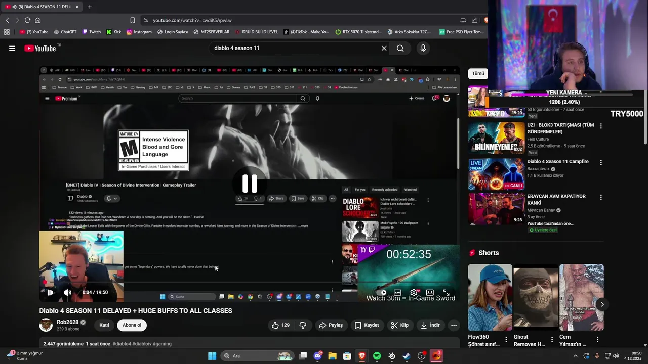This screenshot has height=364, width=648.
Task: Switch player to theater mode
Action: coord(430,292)
